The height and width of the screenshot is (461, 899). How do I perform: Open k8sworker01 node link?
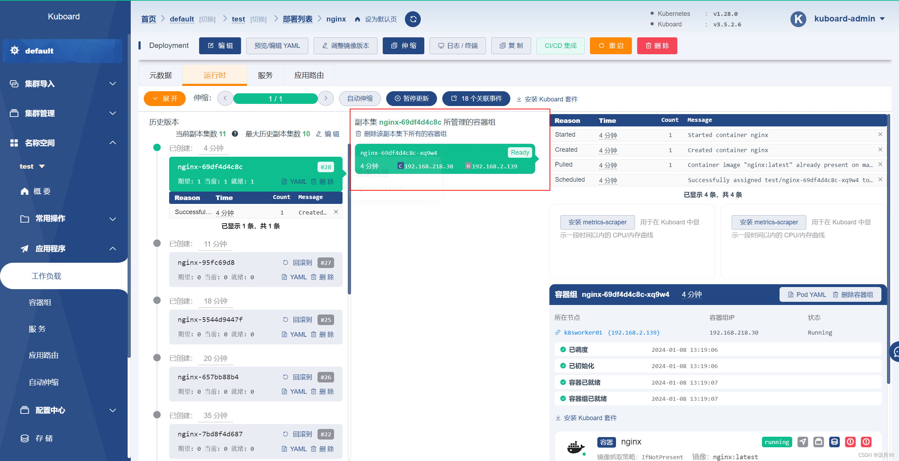pos(583,332)
